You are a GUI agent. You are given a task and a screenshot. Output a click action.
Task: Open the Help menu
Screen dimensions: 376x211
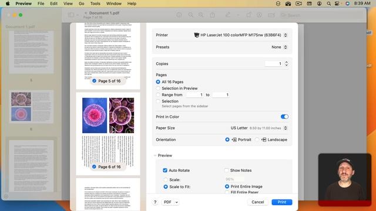tap(132, 4)
